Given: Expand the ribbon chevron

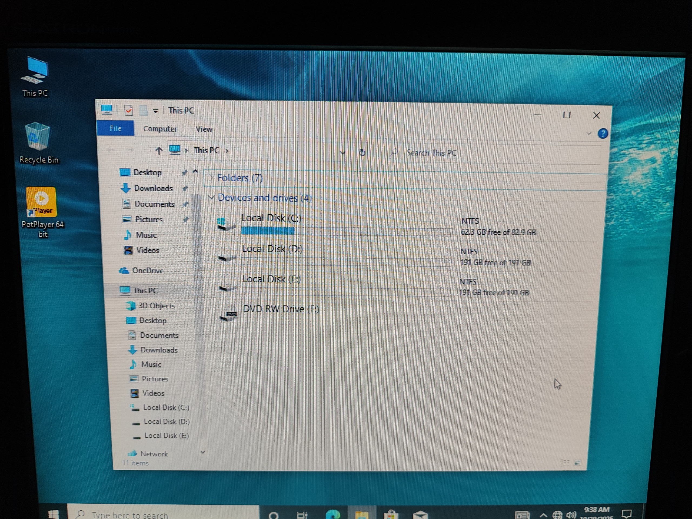Looking at the screenshot, I should (x=588, y=134).
